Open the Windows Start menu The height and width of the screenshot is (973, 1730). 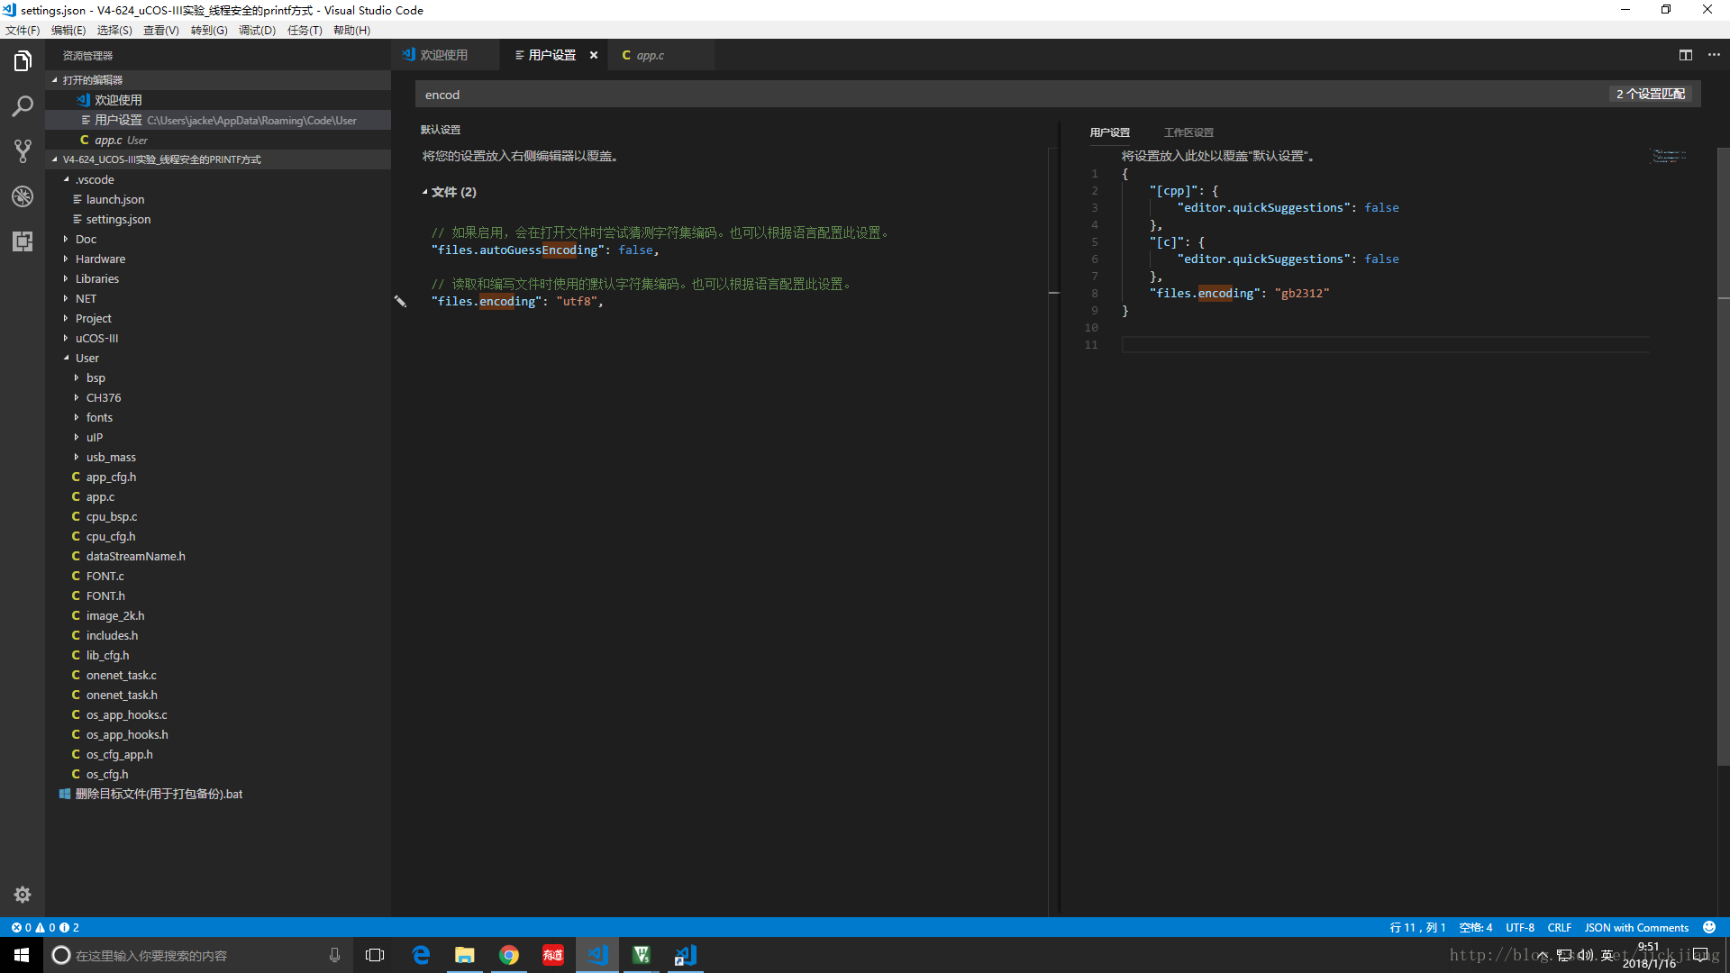[x=22, y=955]
